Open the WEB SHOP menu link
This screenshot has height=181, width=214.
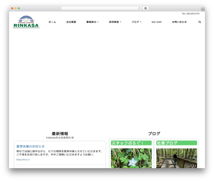click(157, 22)
